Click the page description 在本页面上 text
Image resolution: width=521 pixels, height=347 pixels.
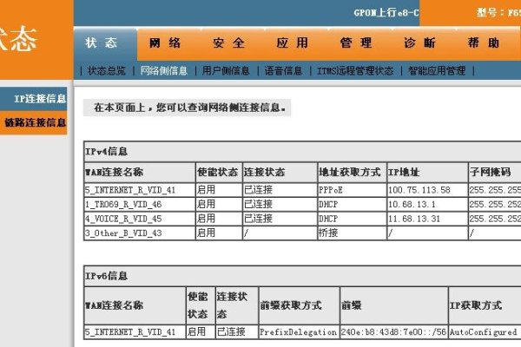189,108
